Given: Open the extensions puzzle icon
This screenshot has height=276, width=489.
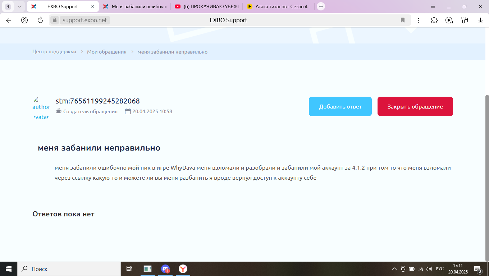Looking at the screenshot, I should 434,20.
